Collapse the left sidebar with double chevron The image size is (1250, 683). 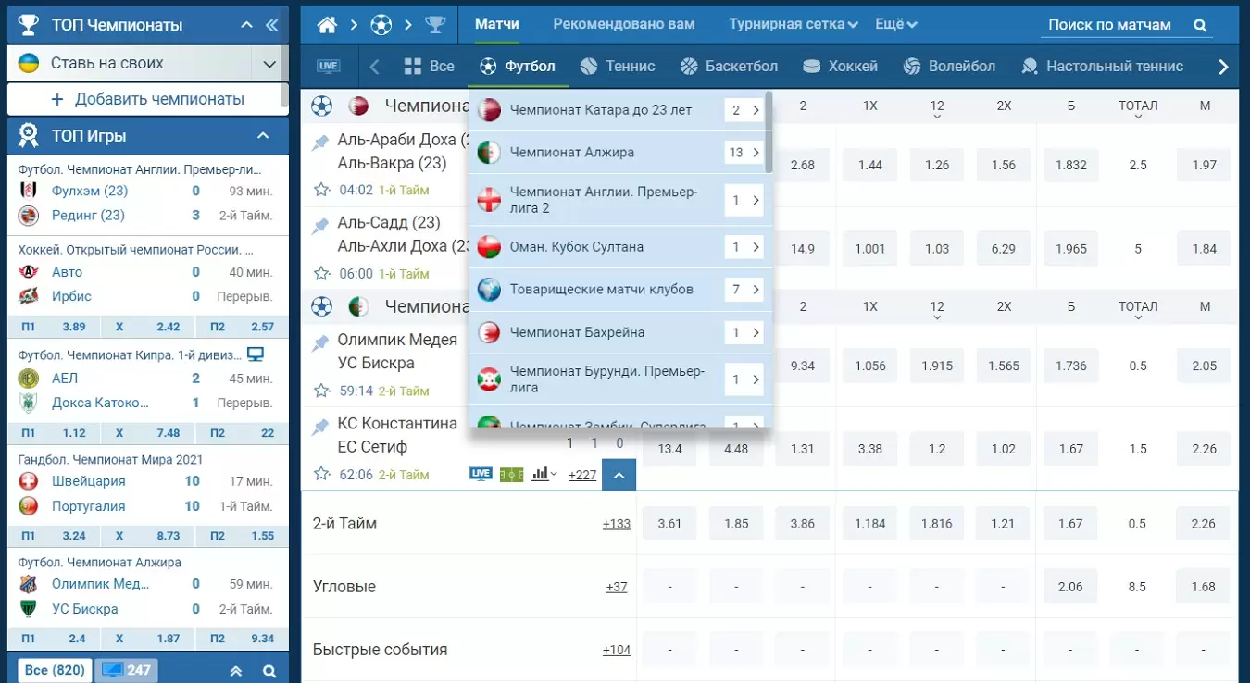272,25
